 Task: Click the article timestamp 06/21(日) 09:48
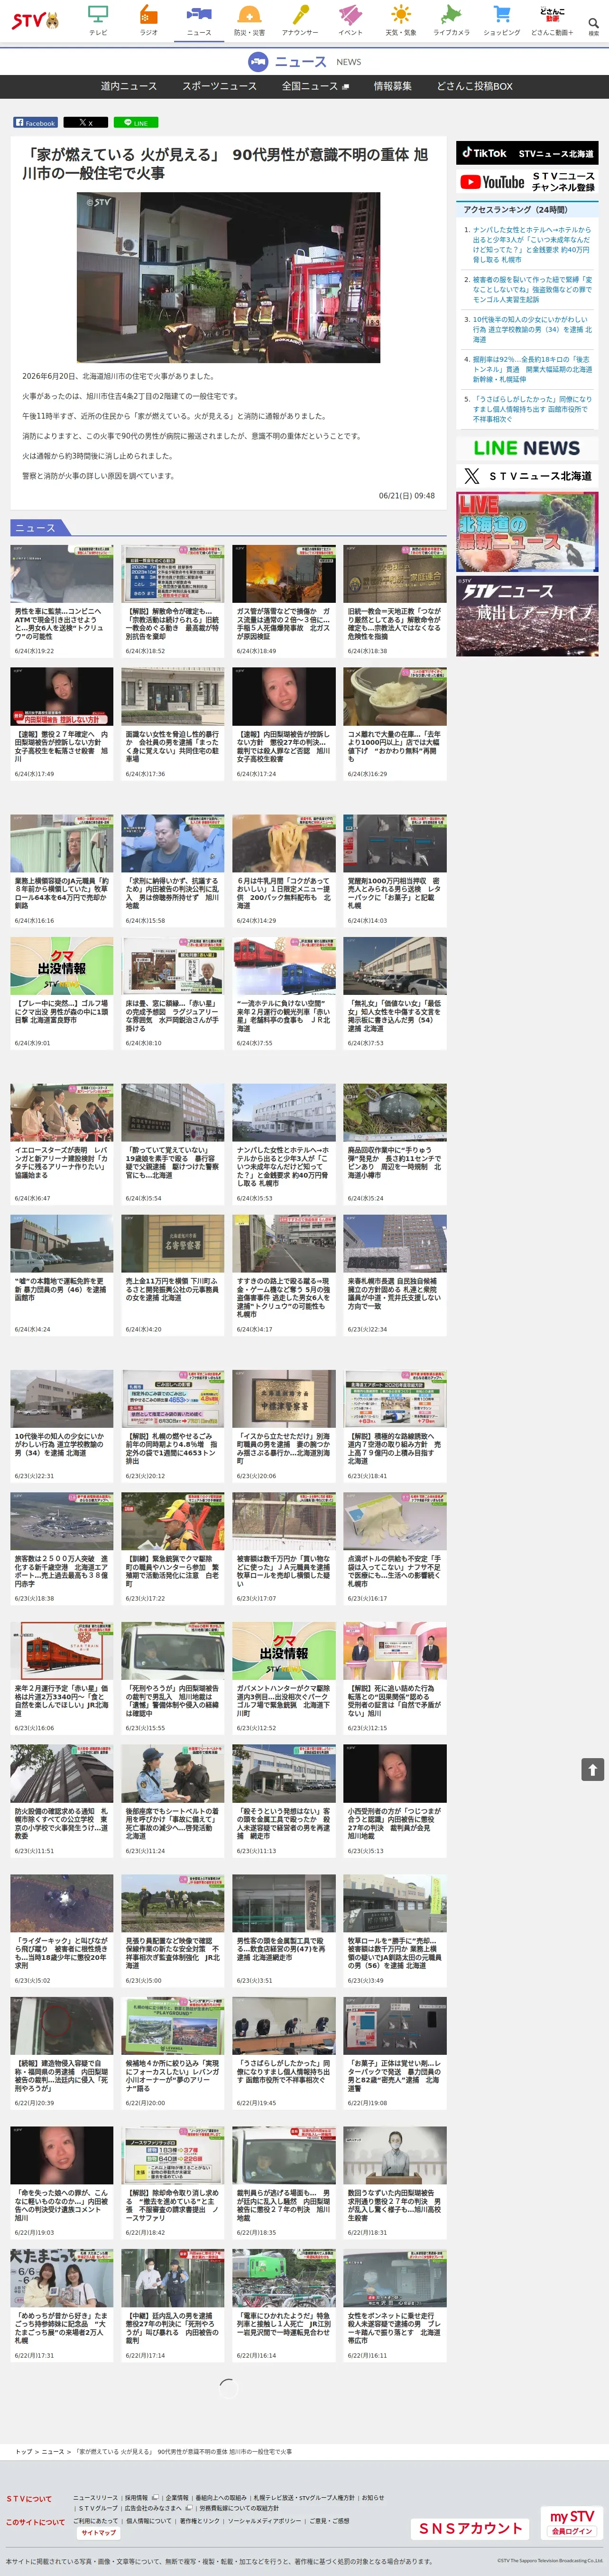[406, 495]
